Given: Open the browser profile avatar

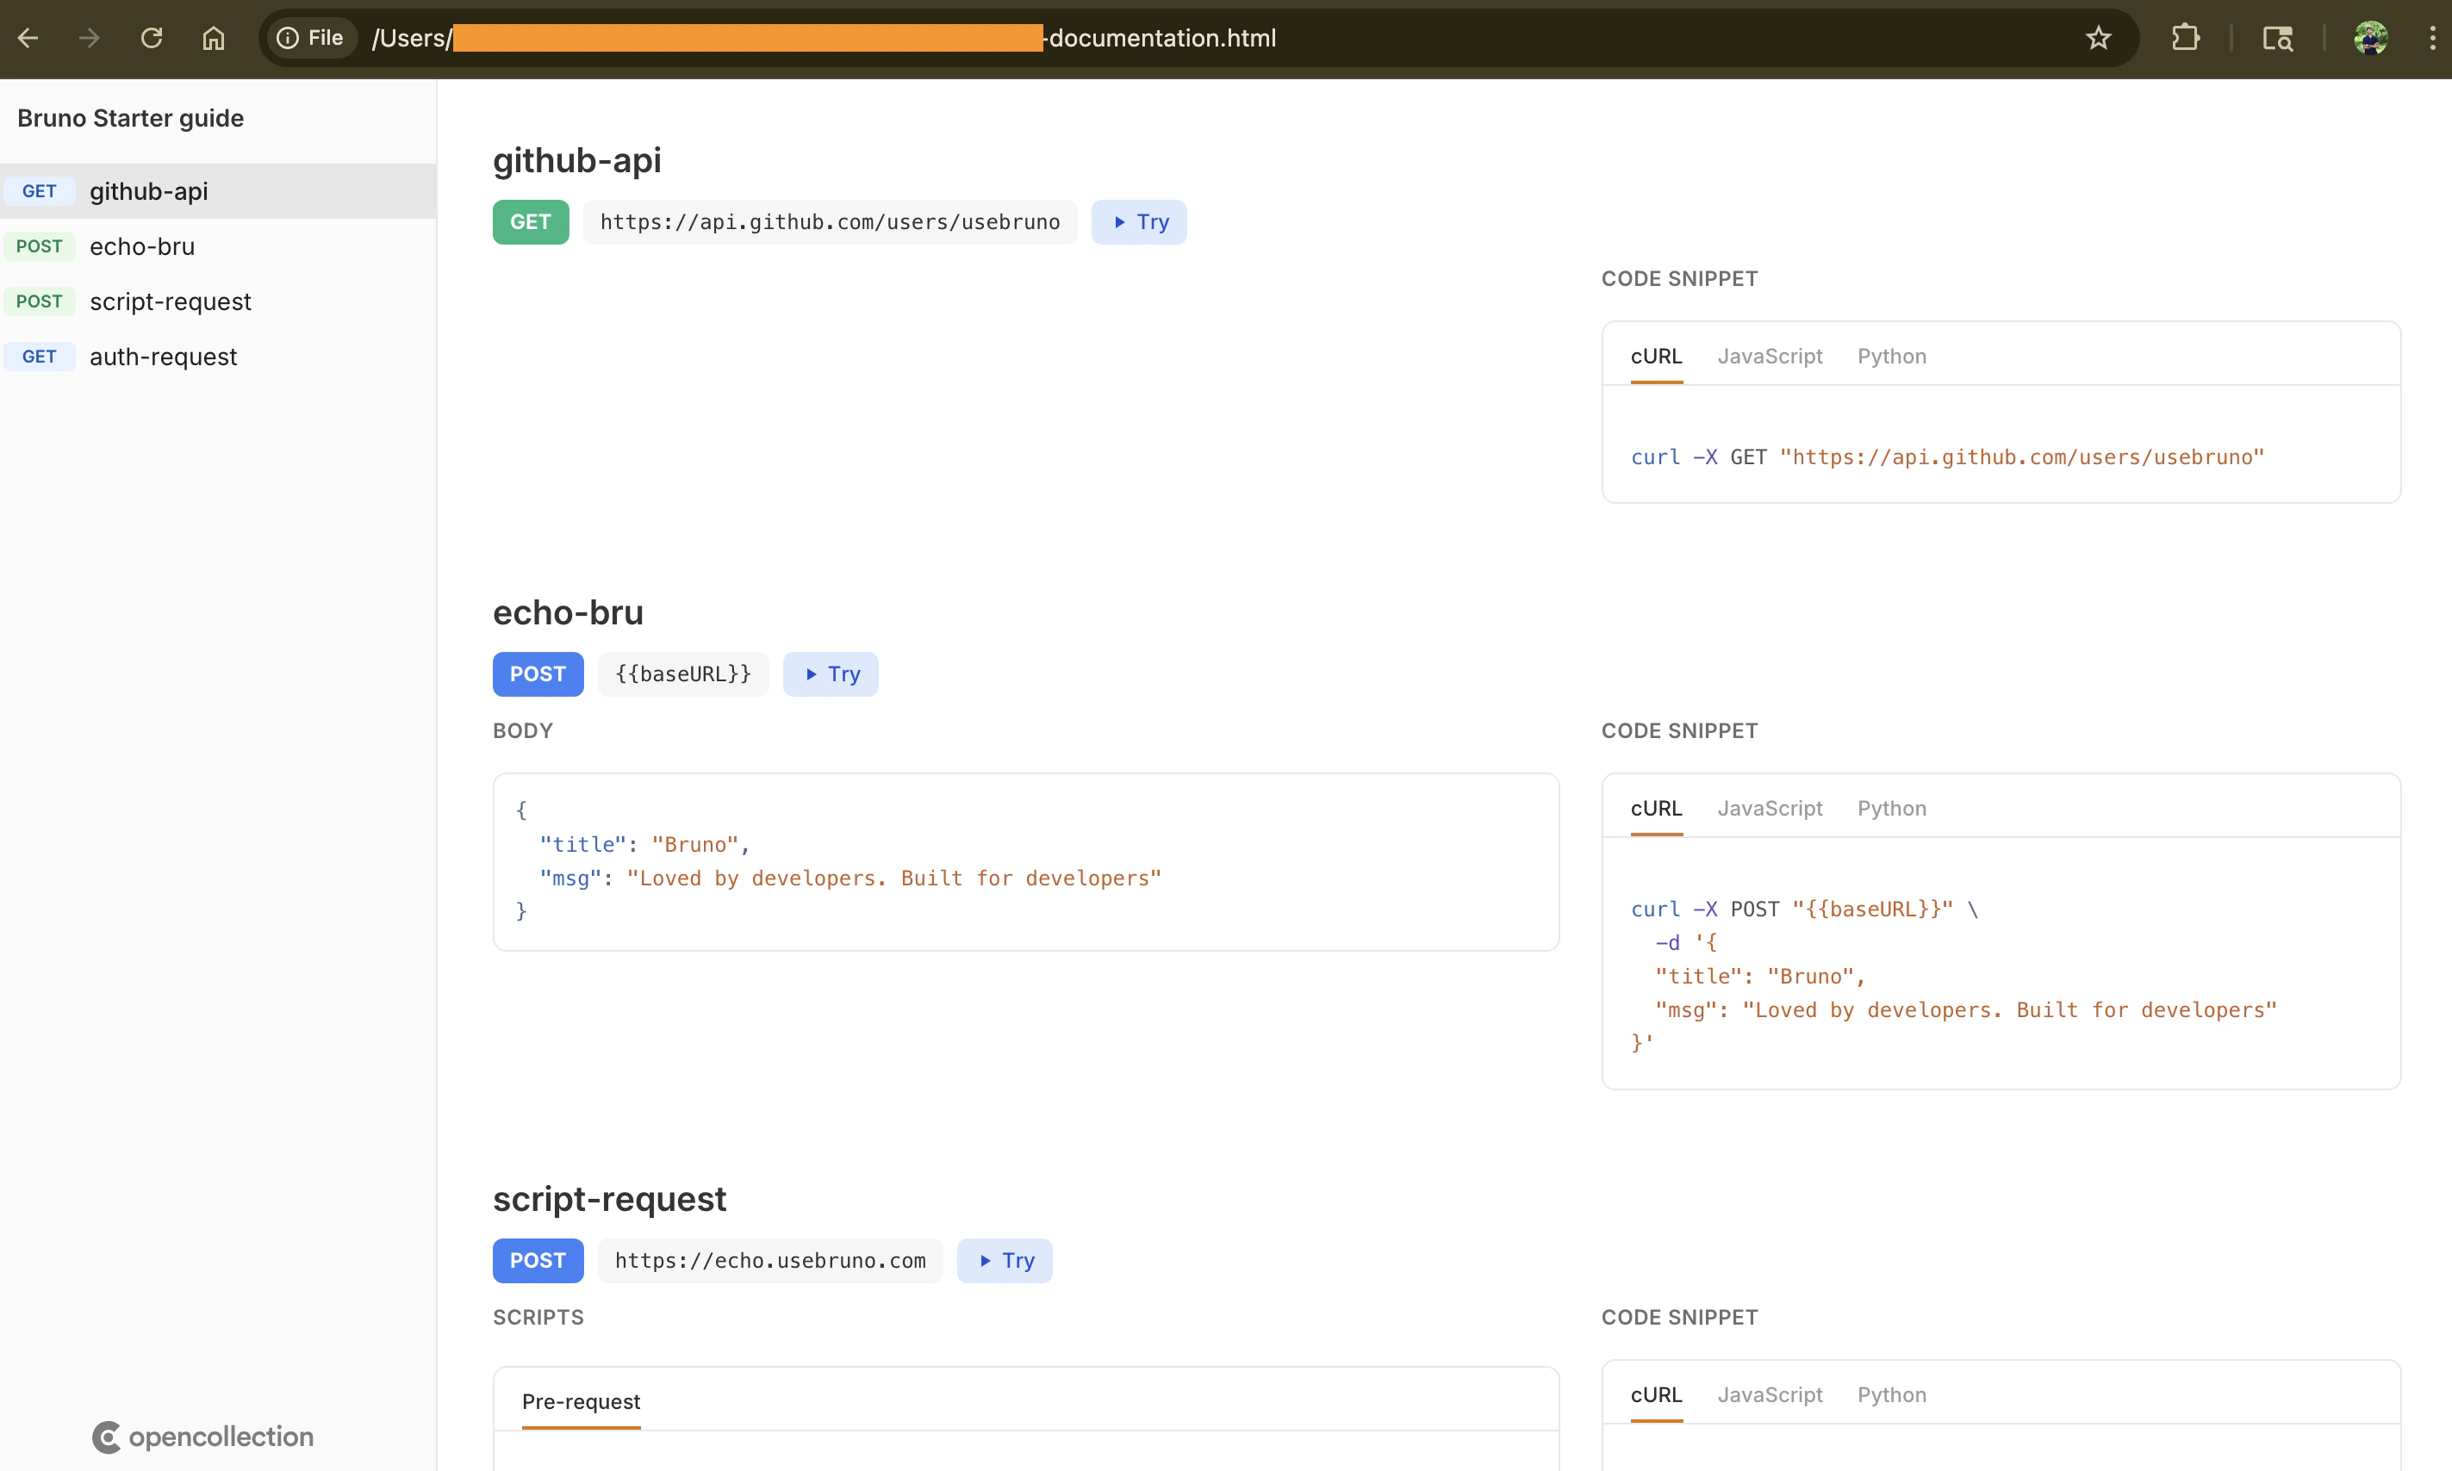Looking at the screenshot, I should pyautogui.click(x=2371, y=38).
